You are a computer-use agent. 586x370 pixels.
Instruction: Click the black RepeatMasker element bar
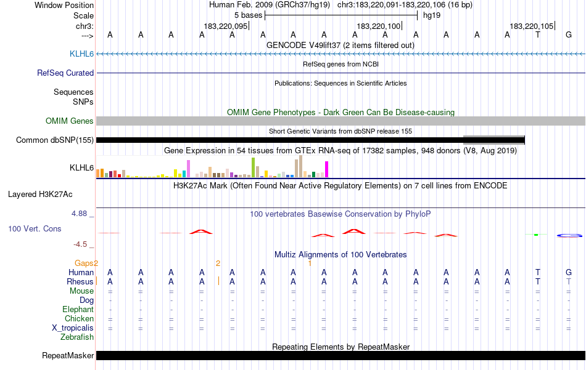pos(340,355)
